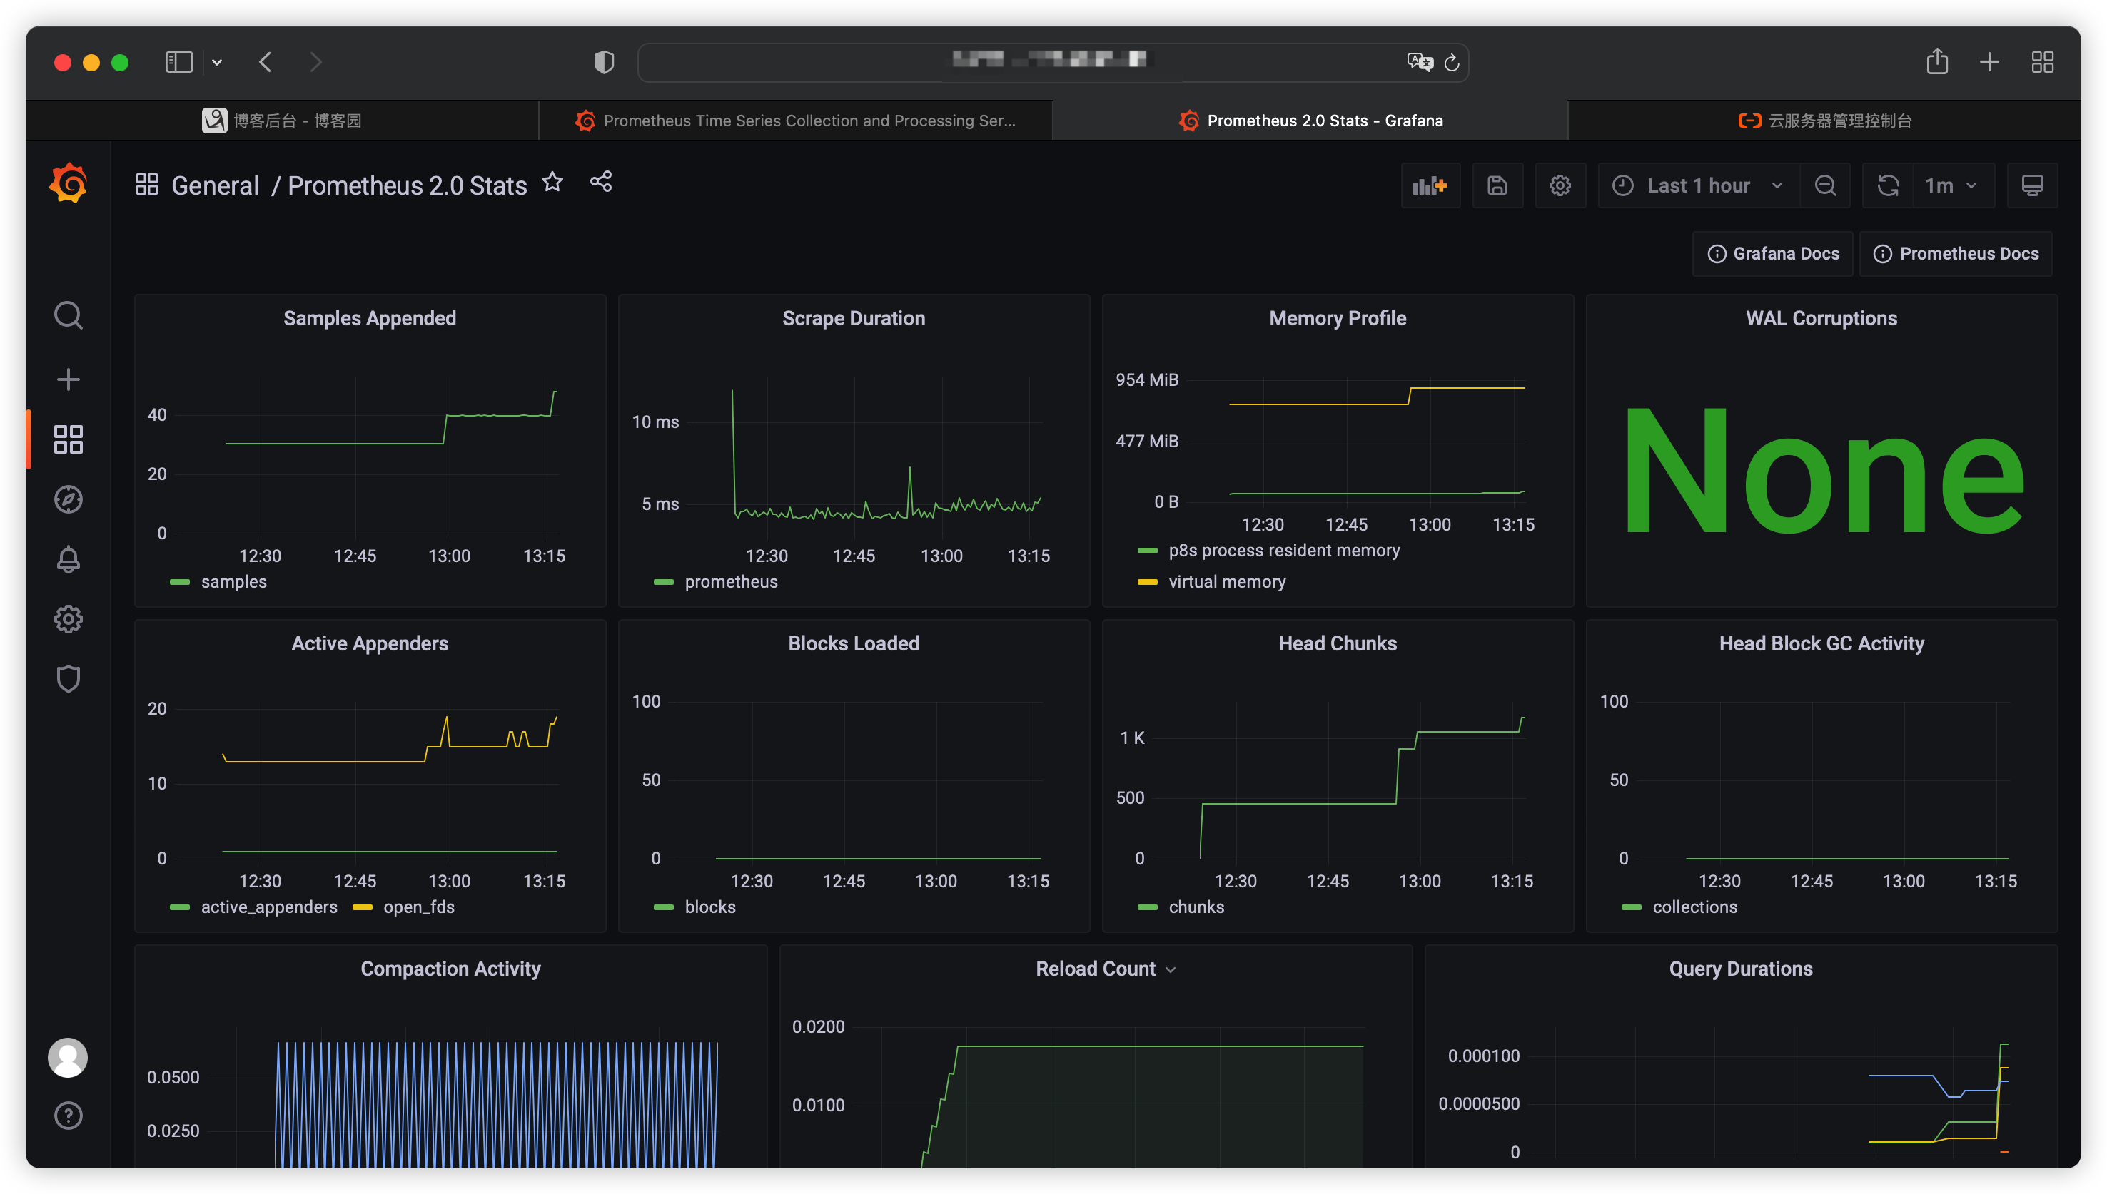Open the Alerting bell icon in sidebar

click(x=68, y=559)
